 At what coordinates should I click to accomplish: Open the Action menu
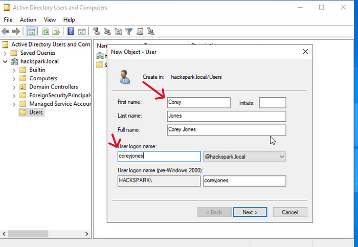click(28, 20)
